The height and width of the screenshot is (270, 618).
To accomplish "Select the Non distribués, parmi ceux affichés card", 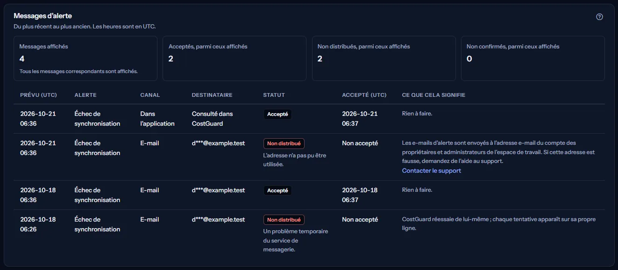I will click(x=384, y=59).
